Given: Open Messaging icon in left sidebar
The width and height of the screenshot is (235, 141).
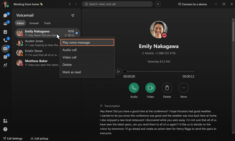Looking at the screenshot, I should pyautogui.click(x=5, y=15).
